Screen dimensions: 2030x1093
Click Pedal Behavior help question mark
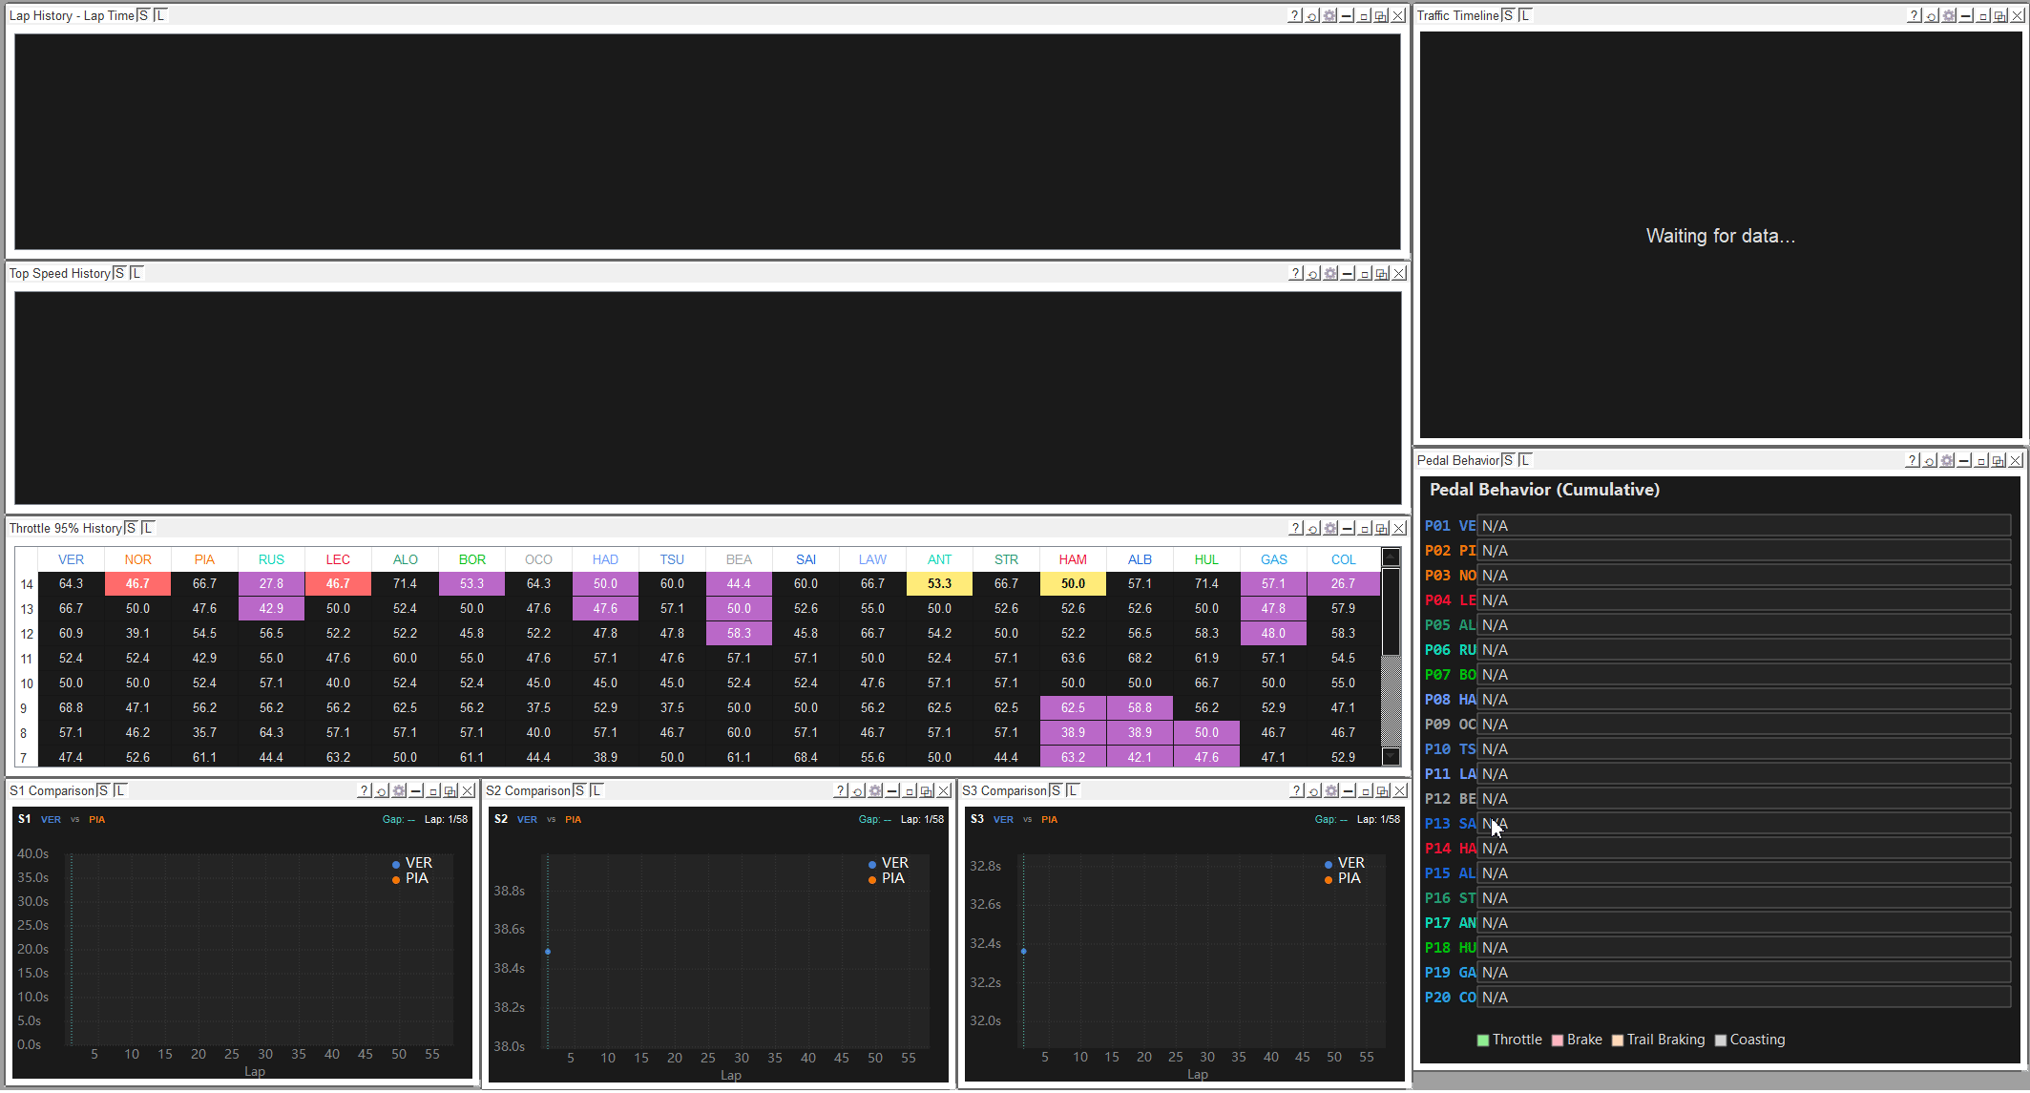click(1912, 461)
